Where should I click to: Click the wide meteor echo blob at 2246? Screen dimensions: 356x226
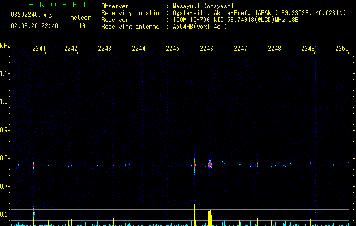tap(210, 164)
